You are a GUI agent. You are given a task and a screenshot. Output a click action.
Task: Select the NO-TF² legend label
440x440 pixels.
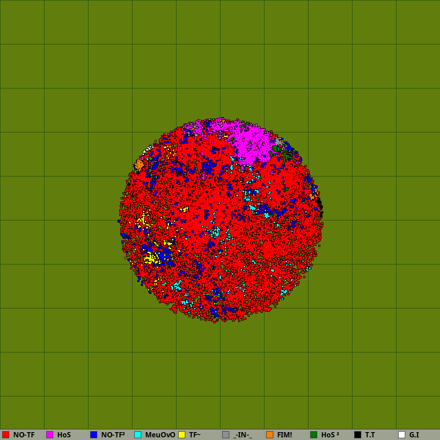(x=113, y=435)
